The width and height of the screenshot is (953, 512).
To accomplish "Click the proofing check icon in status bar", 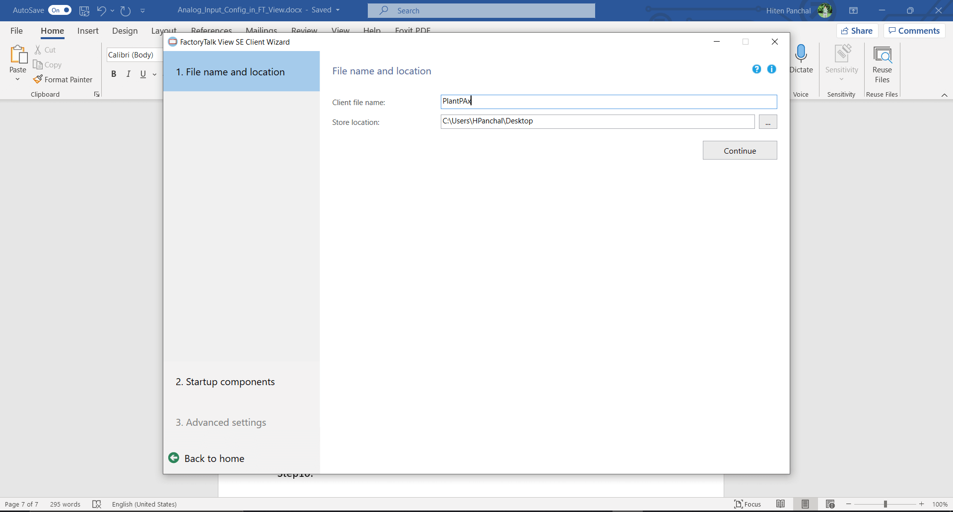I will click(x=97, y=504).
